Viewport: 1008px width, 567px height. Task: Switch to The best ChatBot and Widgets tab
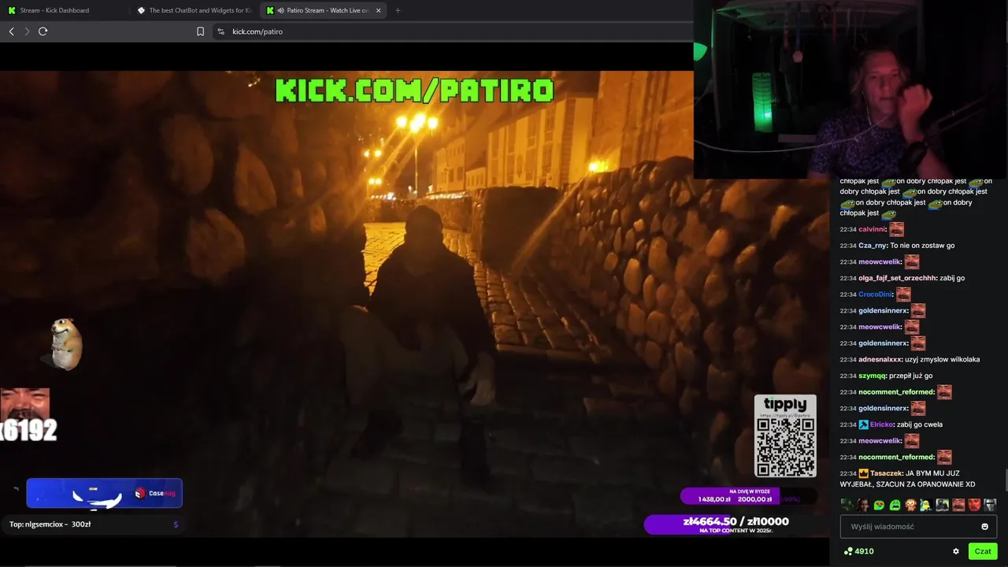[x=193, y=10]
